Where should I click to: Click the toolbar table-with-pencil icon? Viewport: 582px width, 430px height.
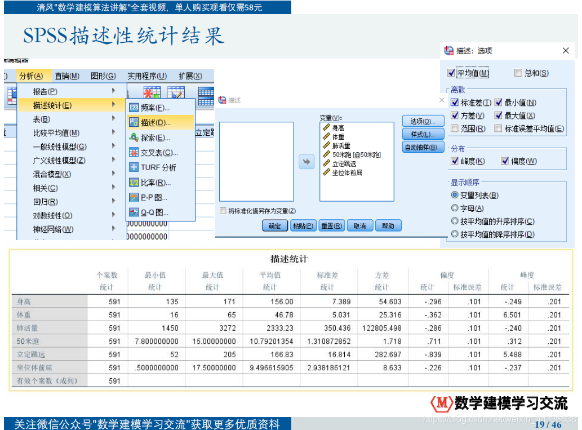[176, 92]
